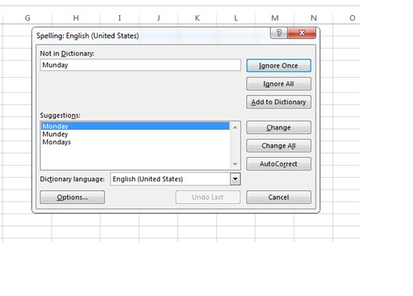Click Cancel to dismiss spell check
413x296 pixels.
pyautogui.click(x=279, y=197)
